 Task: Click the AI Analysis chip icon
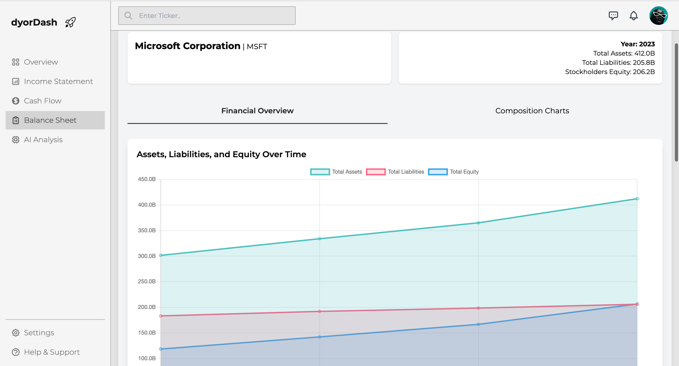[16, 140]
